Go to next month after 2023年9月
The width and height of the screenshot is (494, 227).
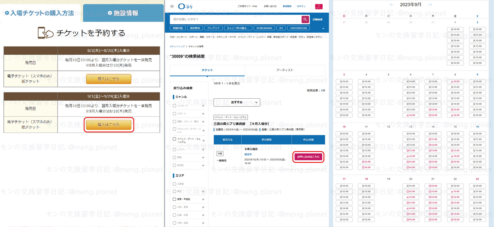tap(430, 5)
